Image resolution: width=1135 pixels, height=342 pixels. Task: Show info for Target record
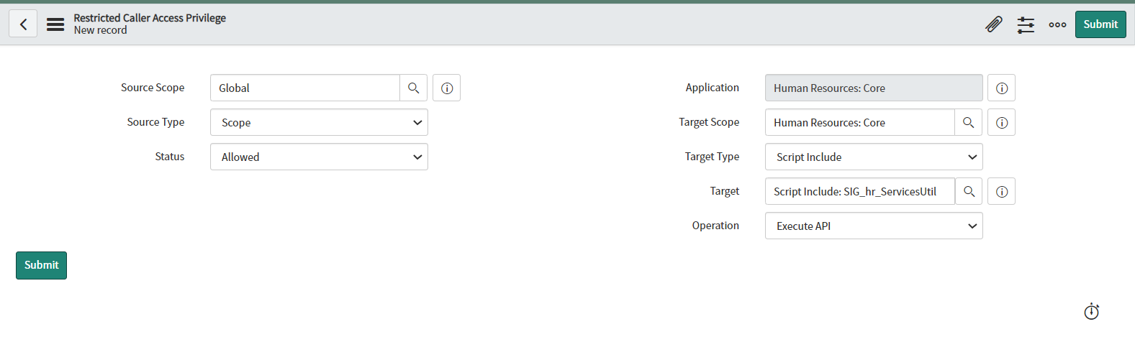(1002, 191)
